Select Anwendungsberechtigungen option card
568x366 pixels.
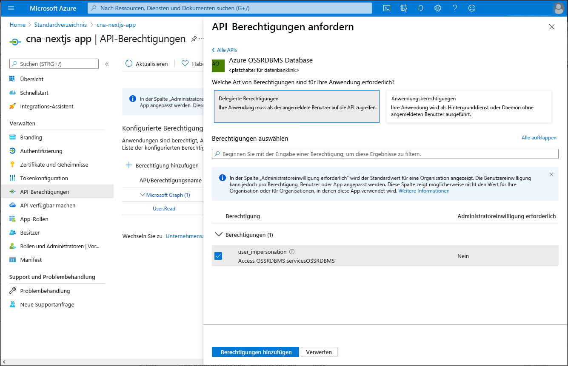[x=469, y=106]
